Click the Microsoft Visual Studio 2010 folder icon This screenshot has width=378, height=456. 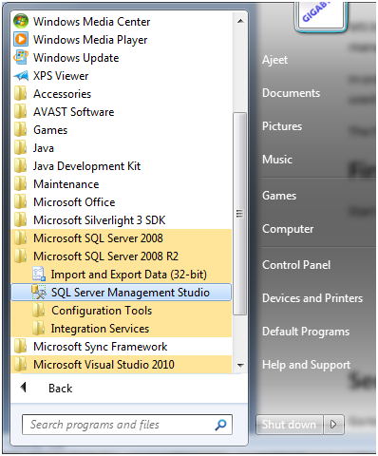pos(21,365)
